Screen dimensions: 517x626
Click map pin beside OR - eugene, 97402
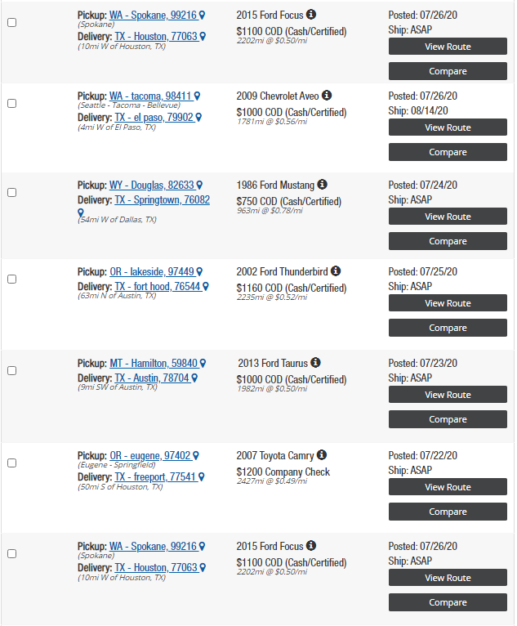tap(196, 455)
